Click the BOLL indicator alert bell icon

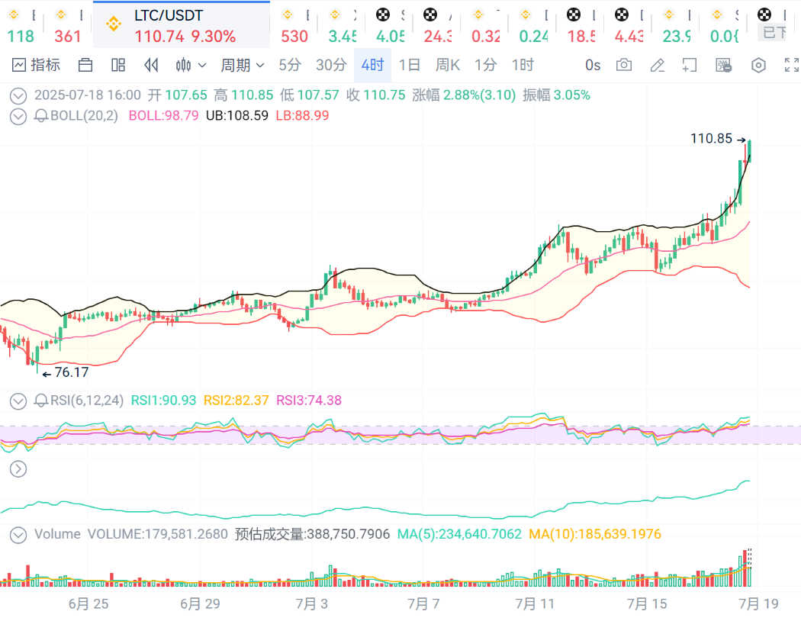(x=41, y=116)
